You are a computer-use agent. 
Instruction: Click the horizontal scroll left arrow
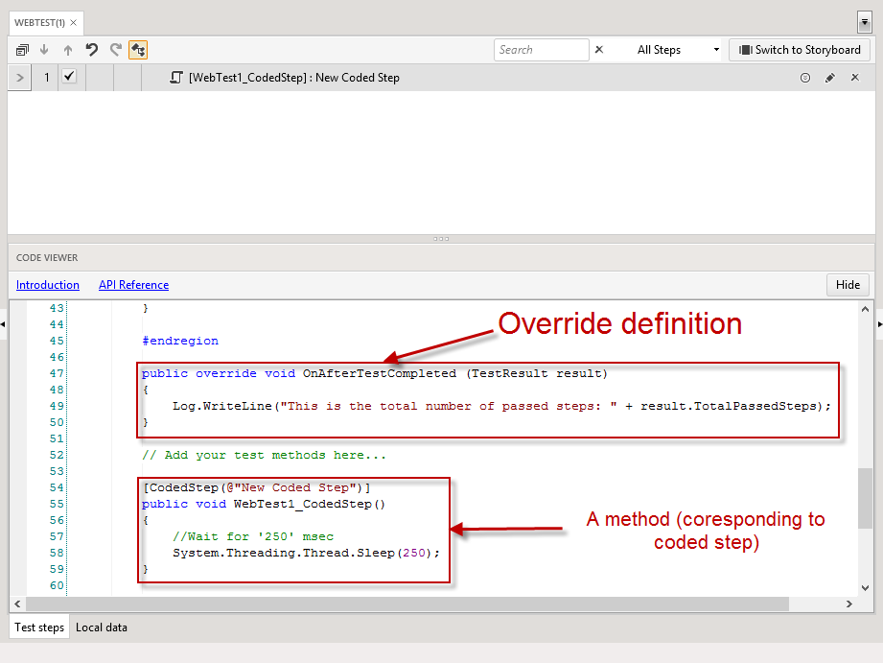coord(17,604)
